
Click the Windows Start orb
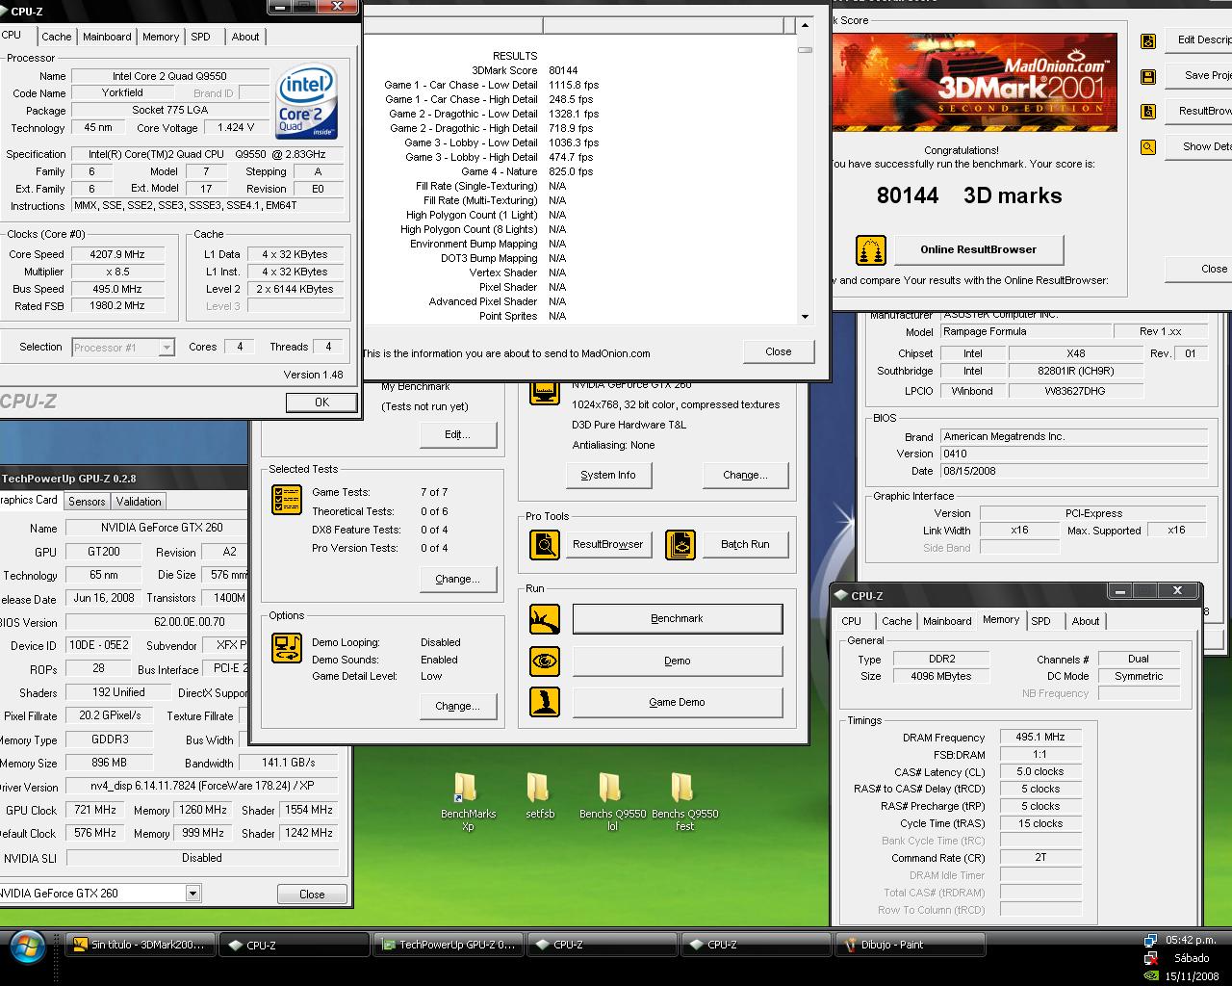[x=28, y=947]
